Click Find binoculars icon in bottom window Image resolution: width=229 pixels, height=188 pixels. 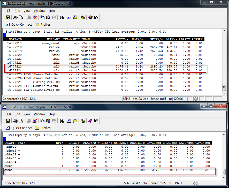(x=62, y=121)
